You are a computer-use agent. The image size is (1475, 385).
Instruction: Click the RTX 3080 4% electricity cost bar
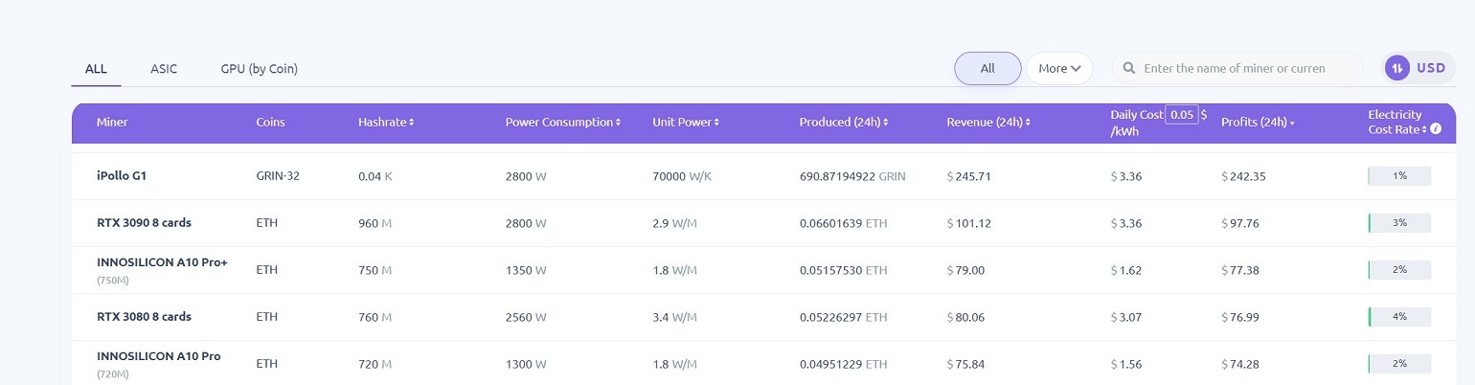(x=1399, y=317)
